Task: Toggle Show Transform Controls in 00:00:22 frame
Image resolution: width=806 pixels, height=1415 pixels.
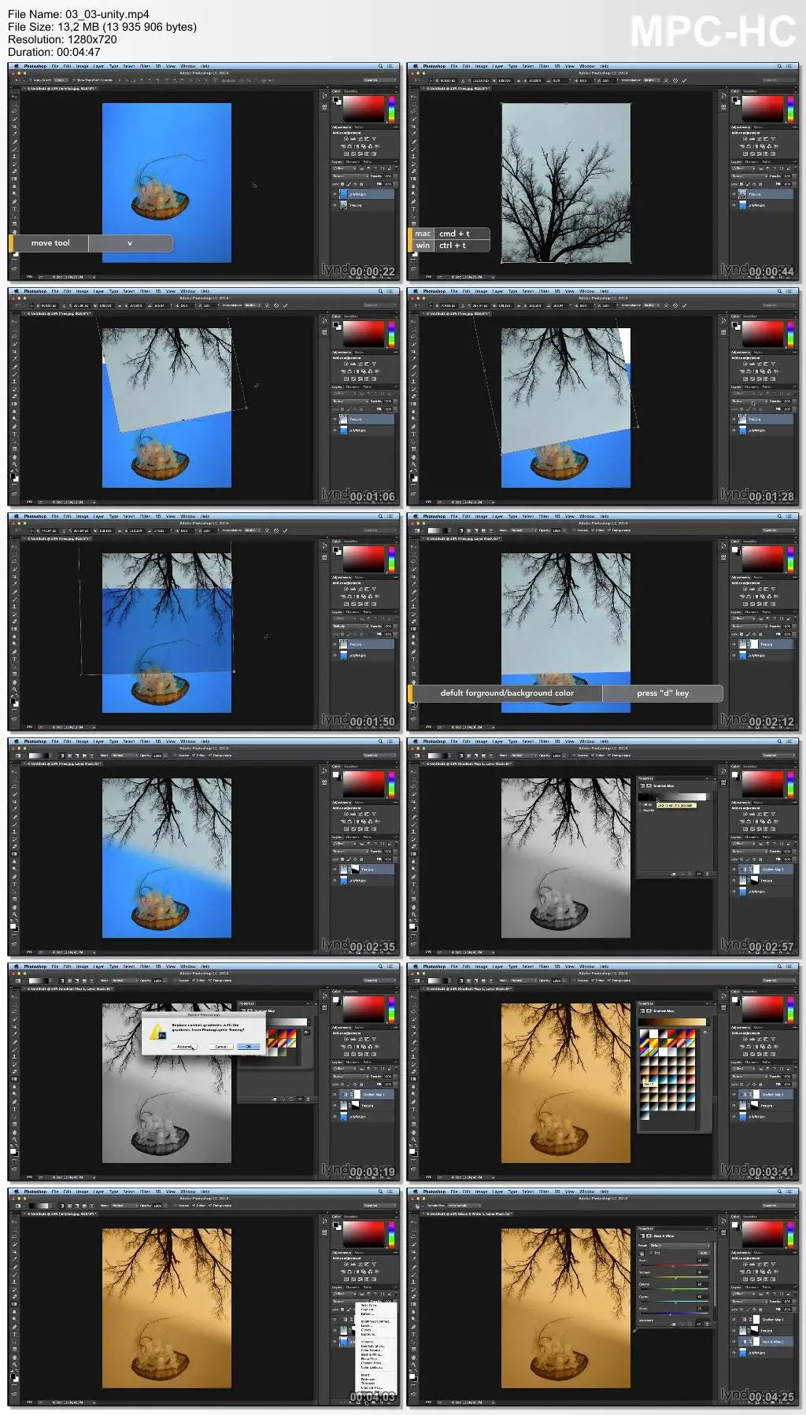Action: (x=74, y=80)
